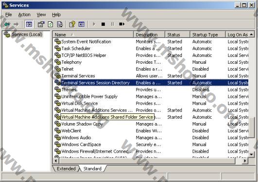Select the Volume Shadow Copy service name
The height and width of the screenshot is (182, 258).
pos(82,124)
